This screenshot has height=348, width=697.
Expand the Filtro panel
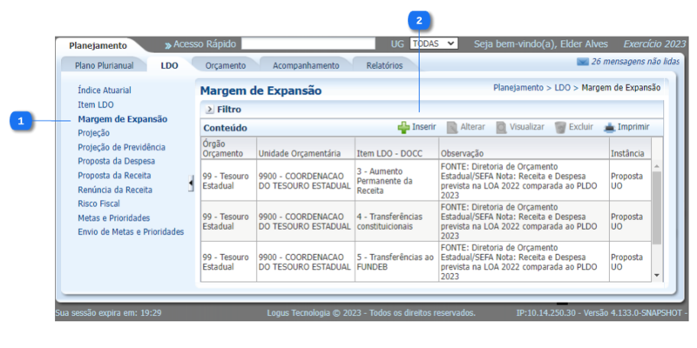point(210,110)
